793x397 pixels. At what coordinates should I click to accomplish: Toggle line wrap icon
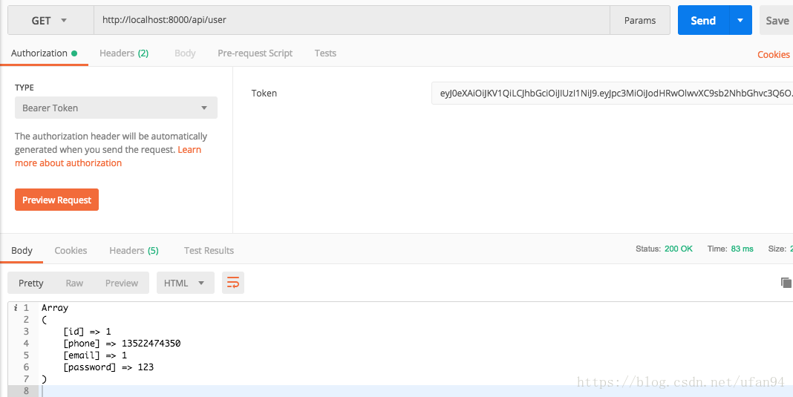tap(232, 283)
